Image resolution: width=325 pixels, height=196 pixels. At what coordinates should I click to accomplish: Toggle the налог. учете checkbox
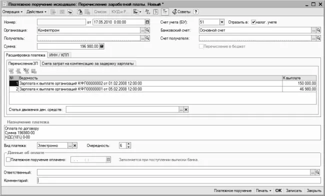pyautogui.click(x=253, y=22)
